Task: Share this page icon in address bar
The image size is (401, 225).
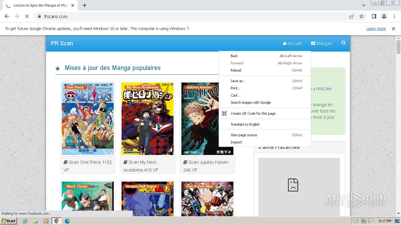Action: (352, 16)
